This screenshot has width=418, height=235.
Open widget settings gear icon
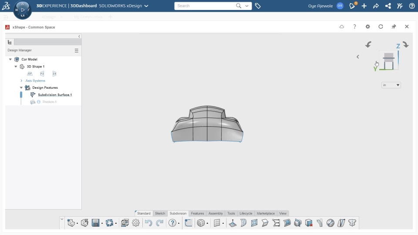[x=367, y=27]
